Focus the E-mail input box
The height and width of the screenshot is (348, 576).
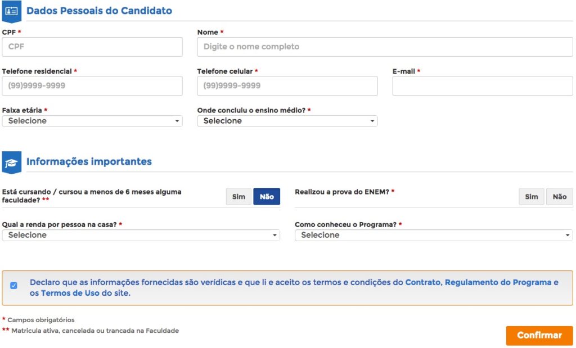point(483,86)
